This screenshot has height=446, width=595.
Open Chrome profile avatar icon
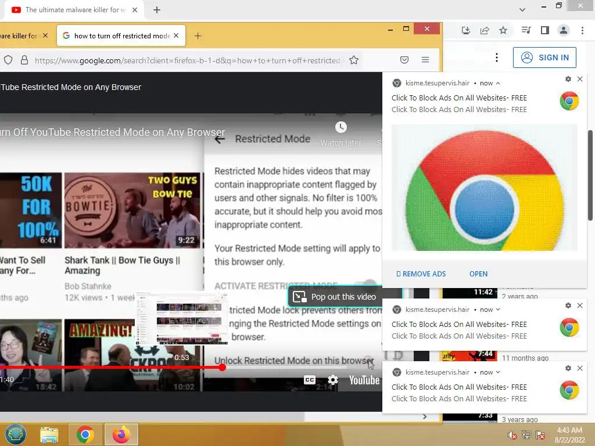point(564,30)
